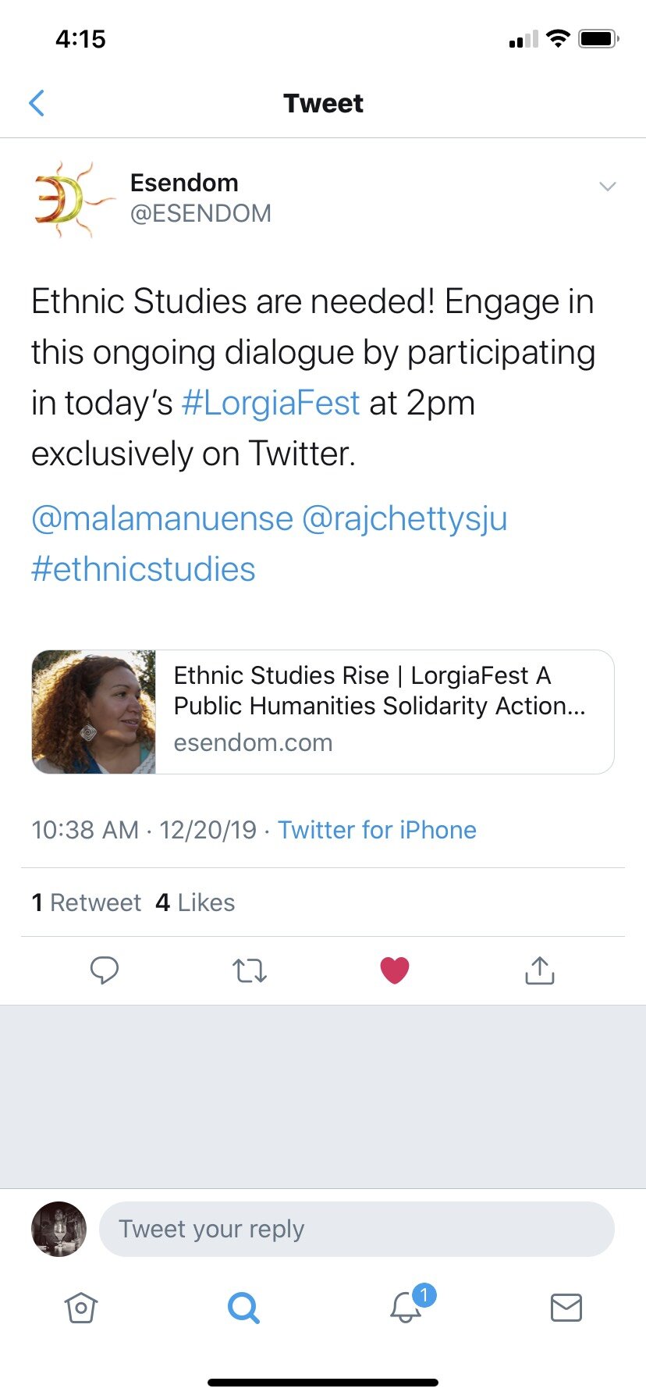Unlike the tweet via red heart

point(395,970)
